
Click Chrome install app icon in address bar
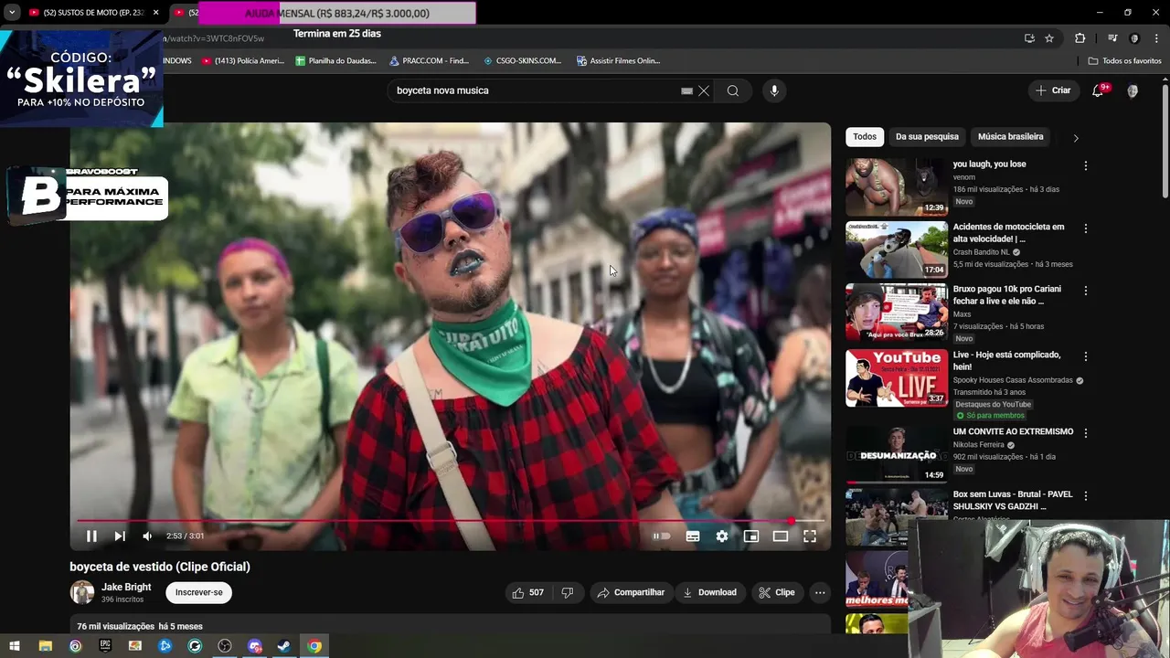coord(1029,38)
